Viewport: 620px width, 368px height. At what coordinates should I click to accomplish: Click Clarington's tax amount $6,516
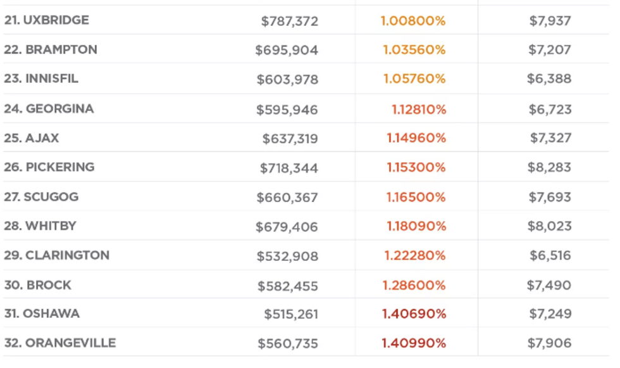point(550,256)
